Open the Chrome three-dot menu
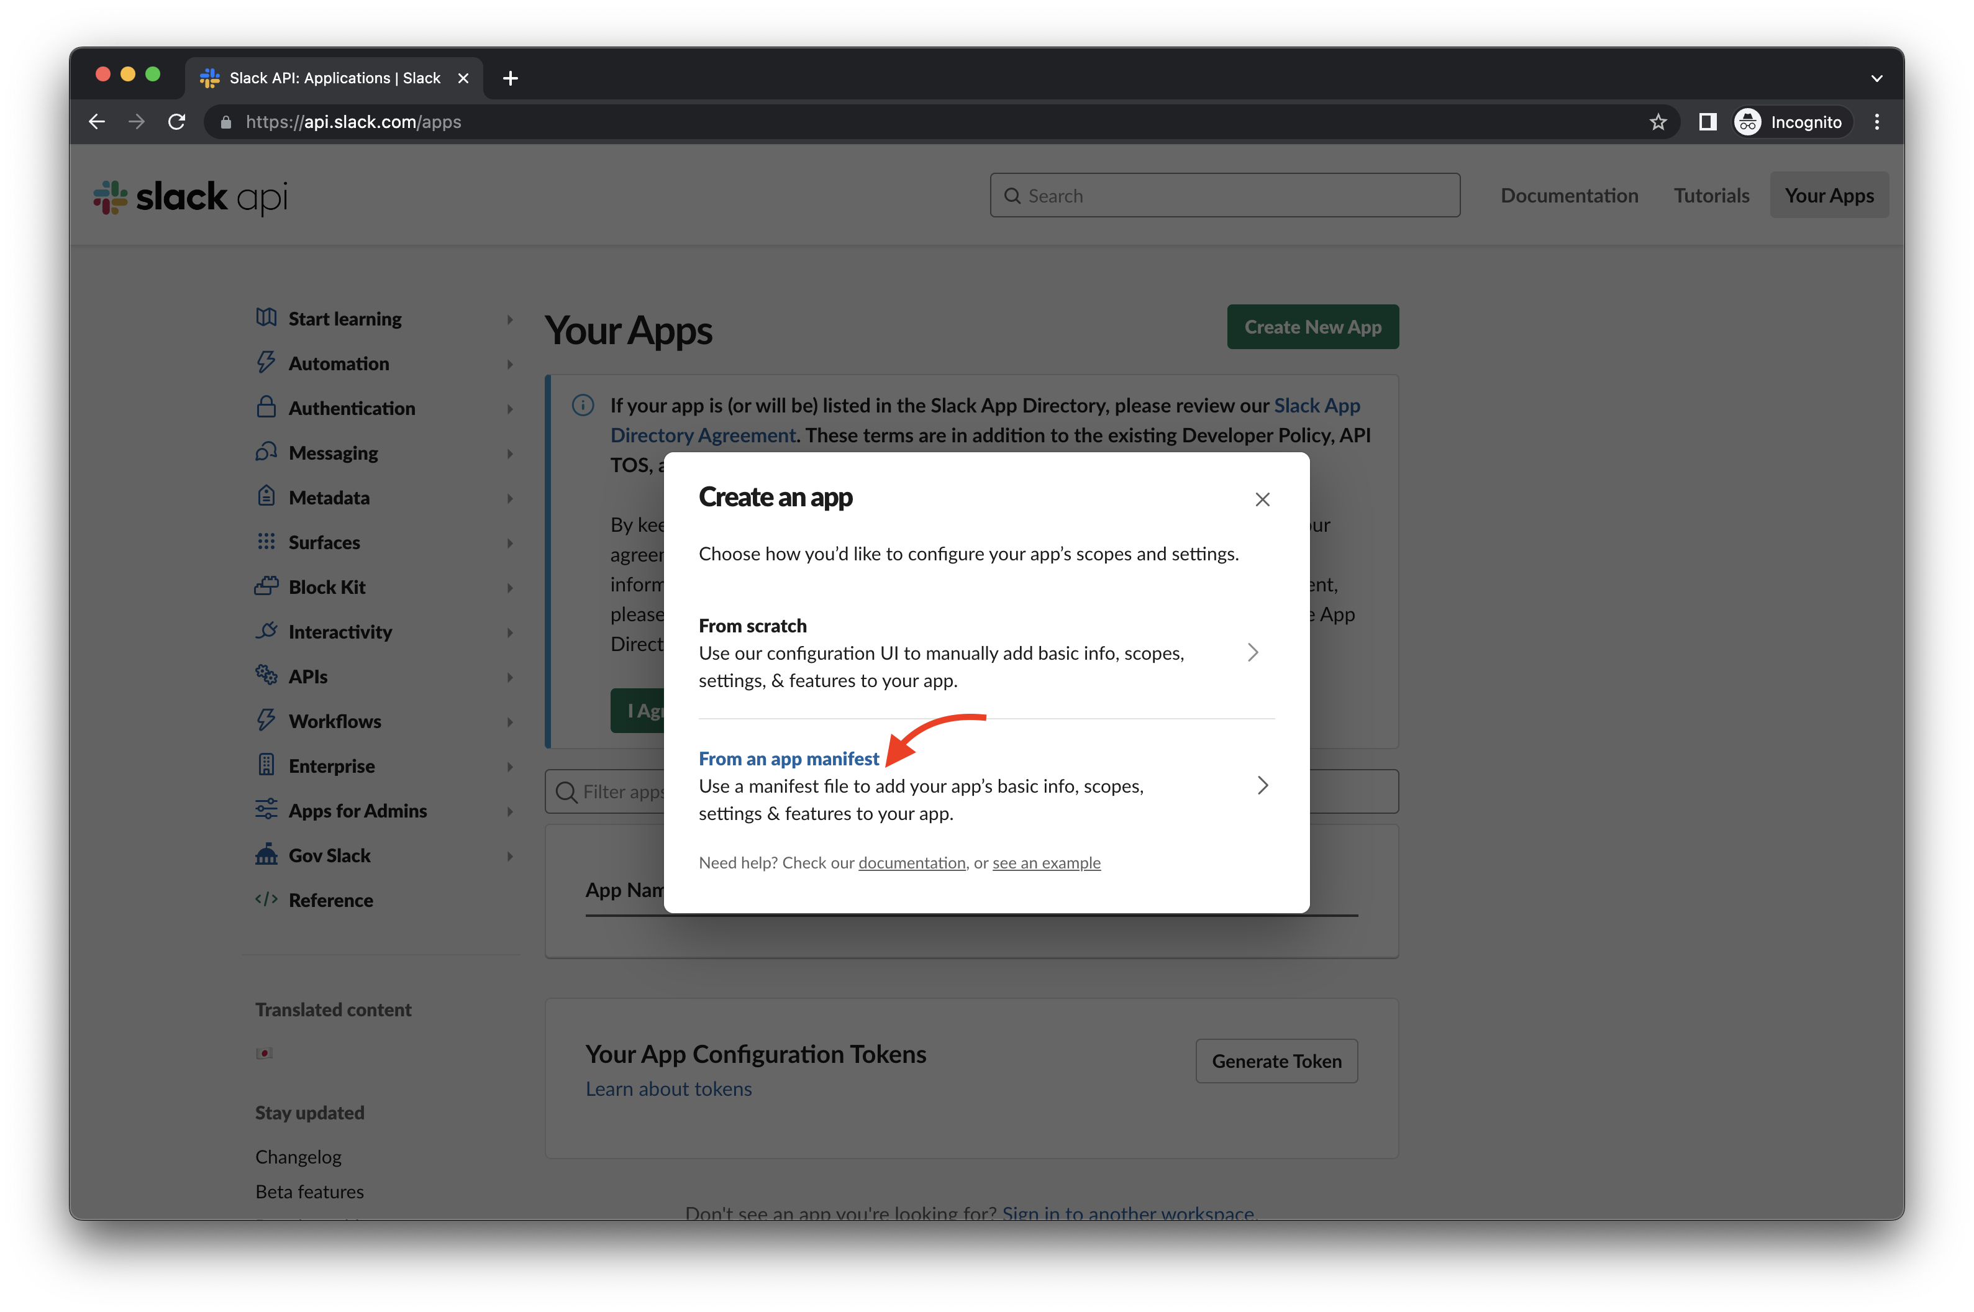This screenshot has width=1974, height=1312. point(1877,122)
